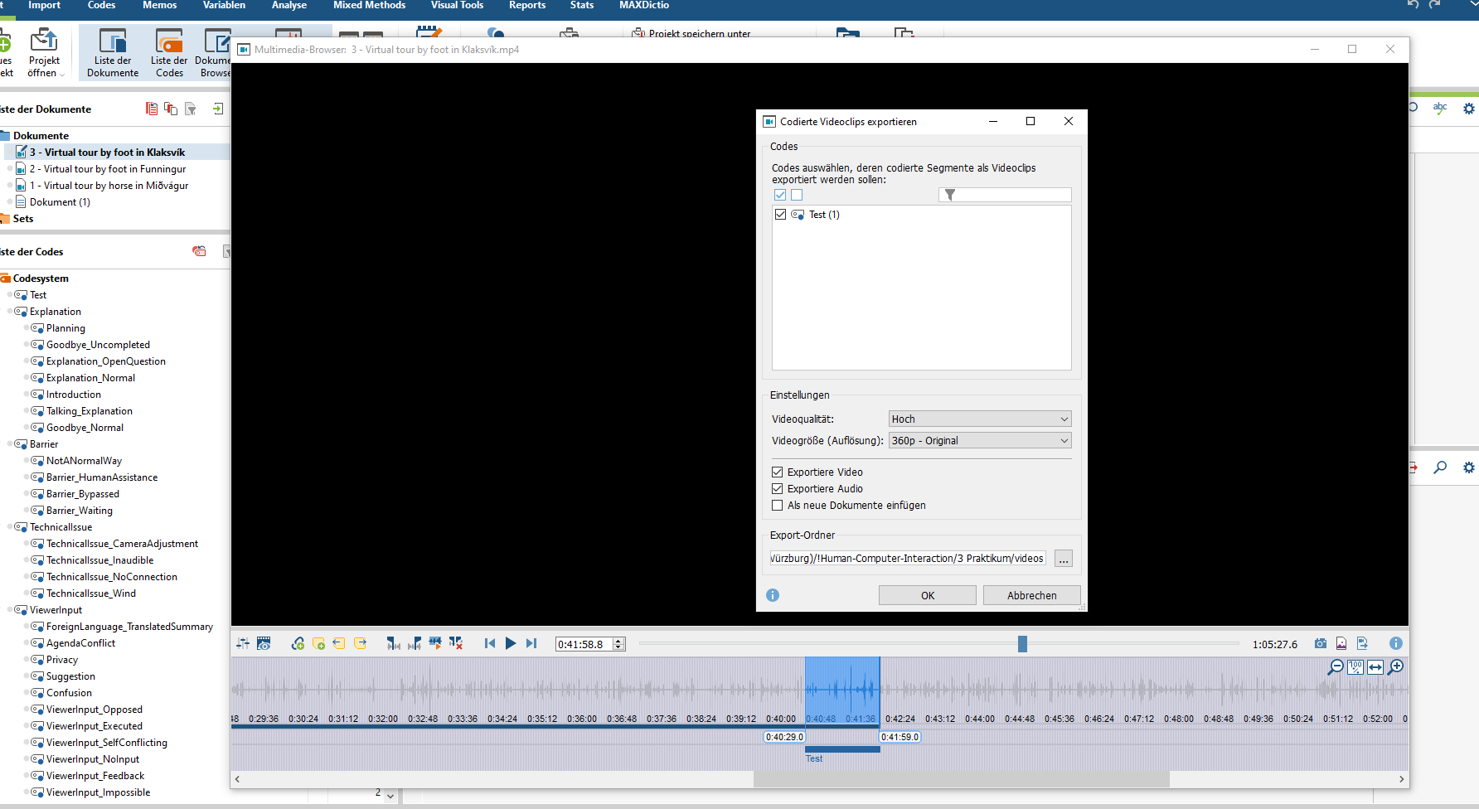Set clip start marker icon
The width and height of the screenshot is (1479, 809).
click(394, 643)
